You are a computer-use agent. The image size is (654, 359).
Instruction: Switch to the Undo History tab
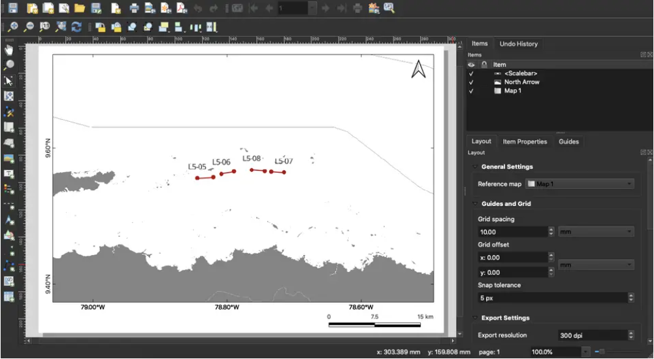coord(519,44)
